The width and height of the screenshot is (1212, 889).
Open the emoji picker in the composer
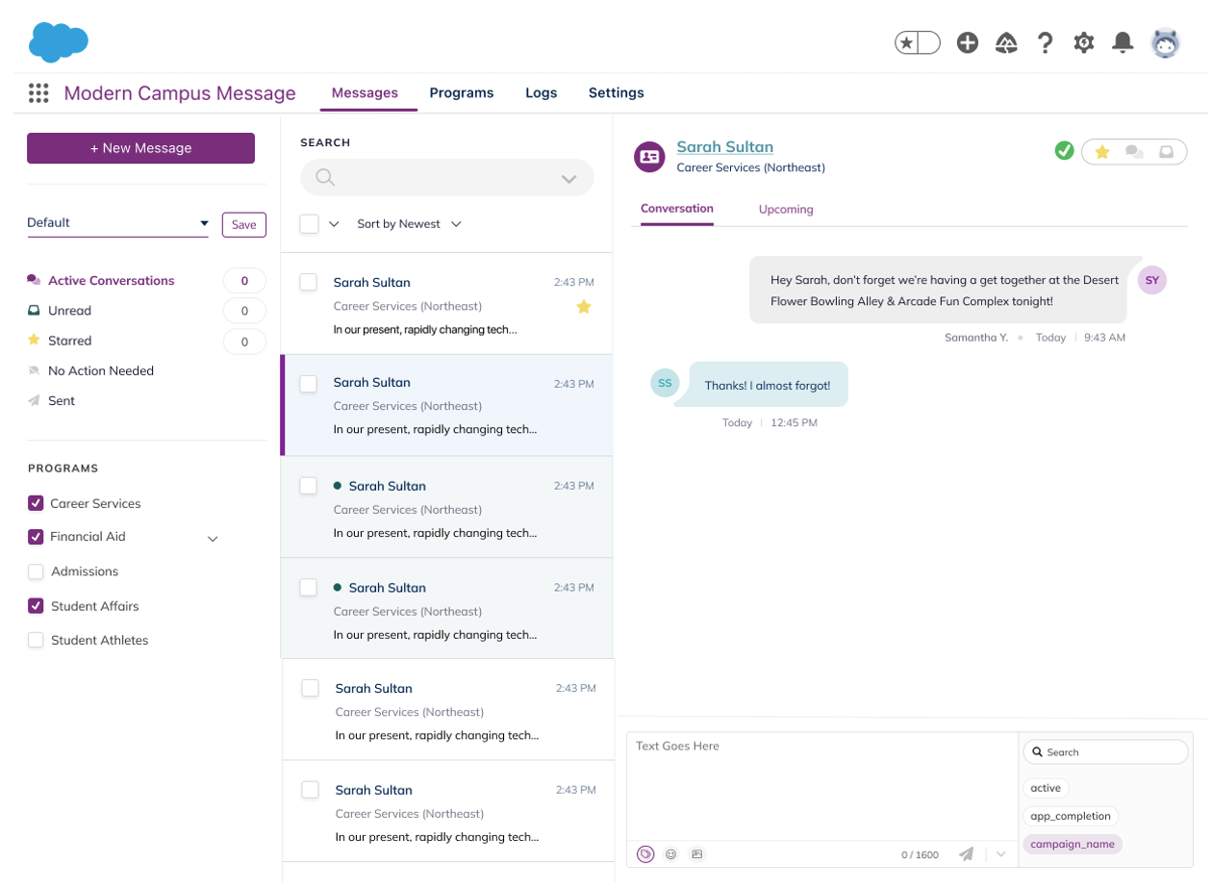pyautogui.click(x=671, y=854)
